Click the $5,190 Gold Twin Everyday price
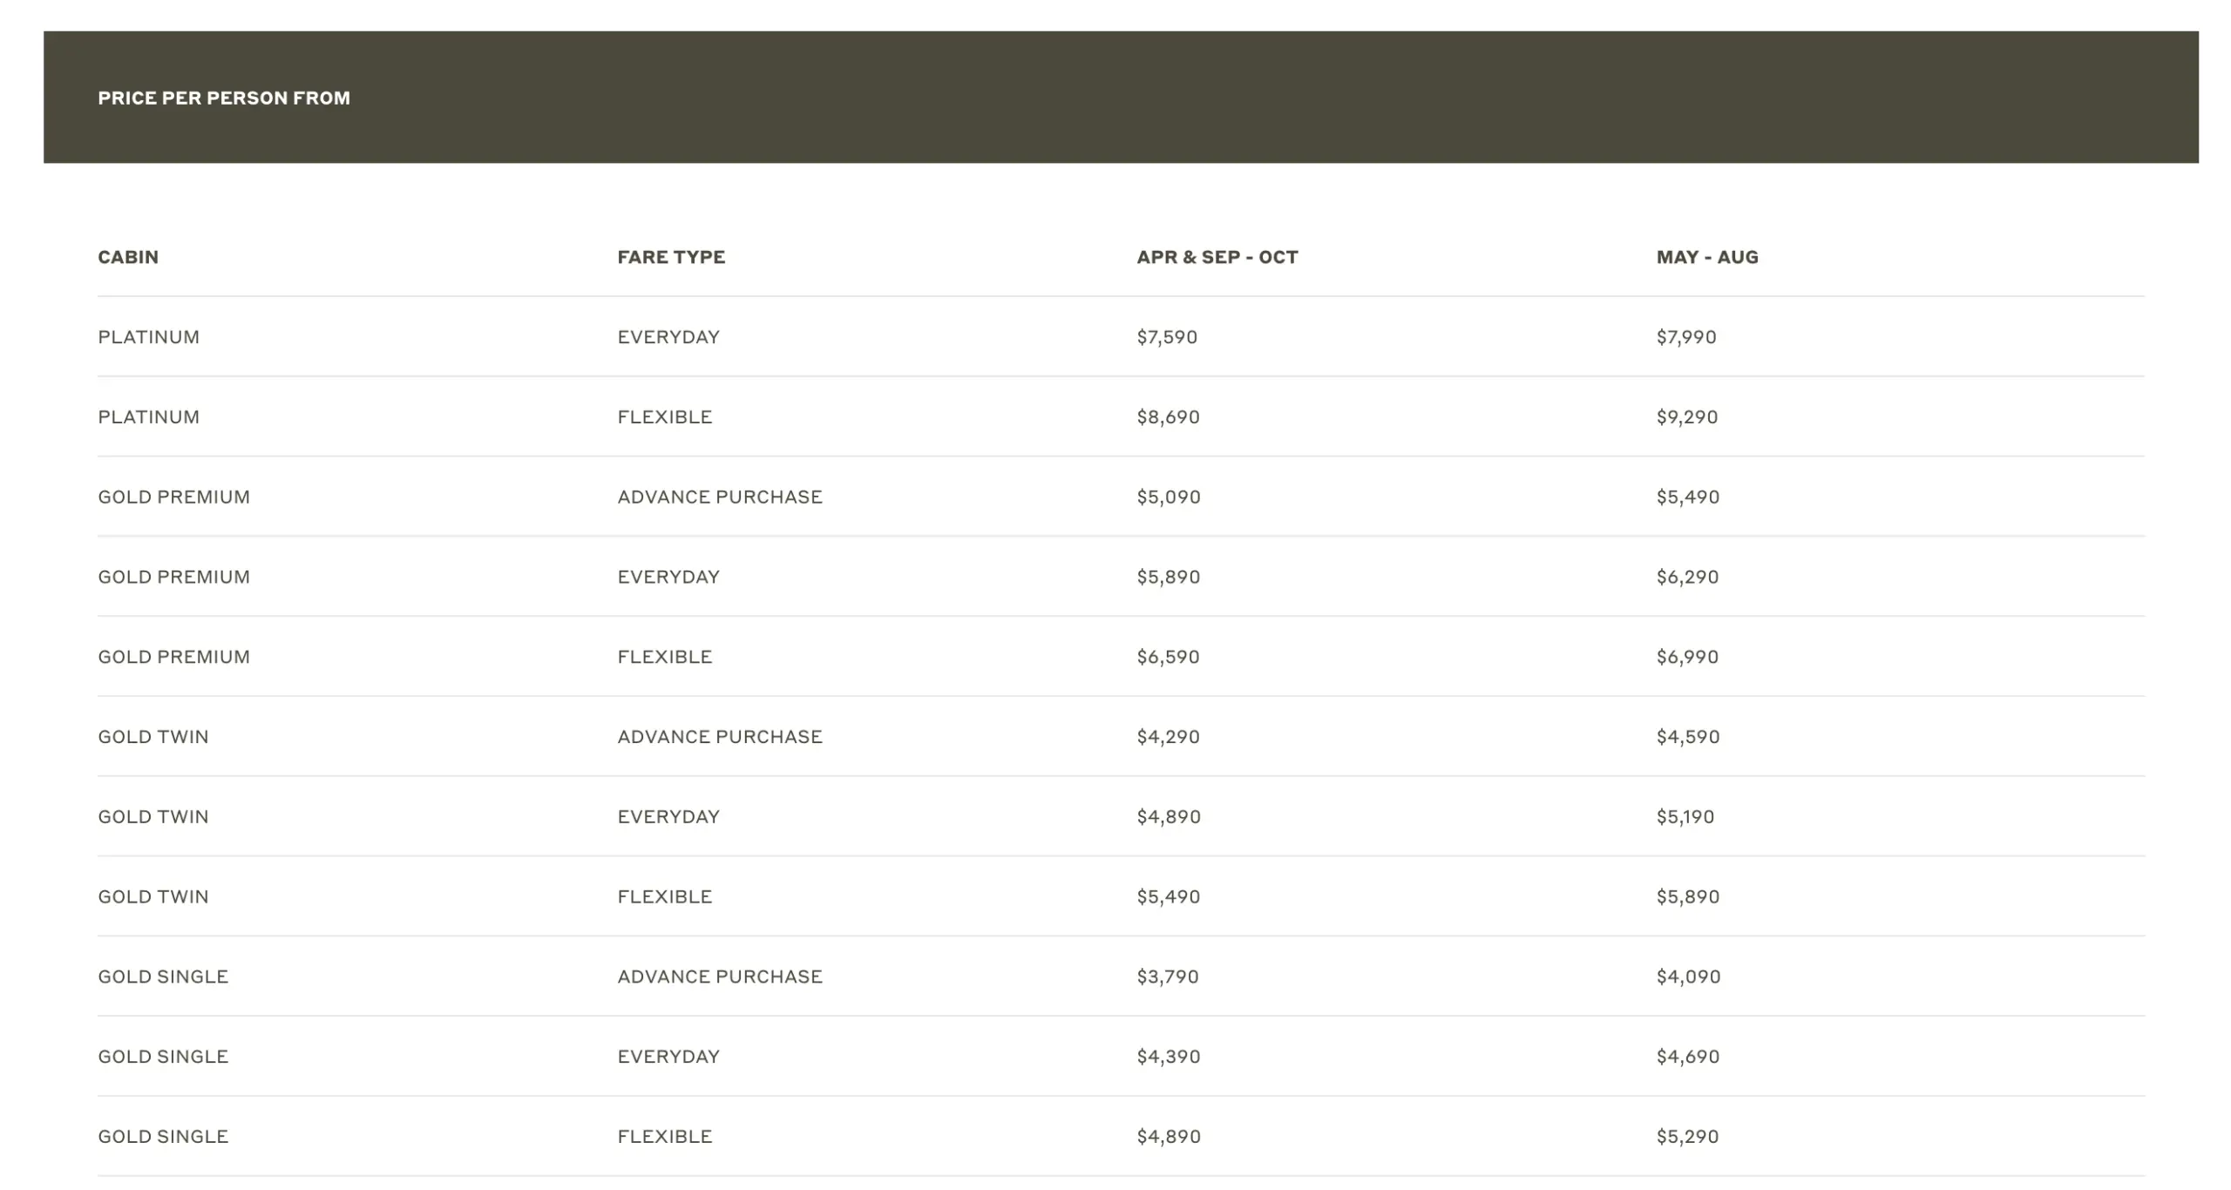The width and height of the screenshot is (2231, 1190). point(1685,816)
